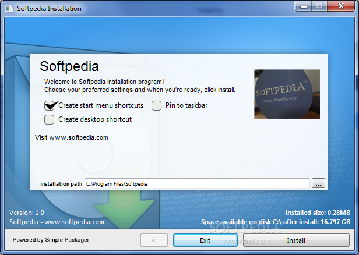
Task: Click the Softpedia logo image
Action: (x=287, y=94)
